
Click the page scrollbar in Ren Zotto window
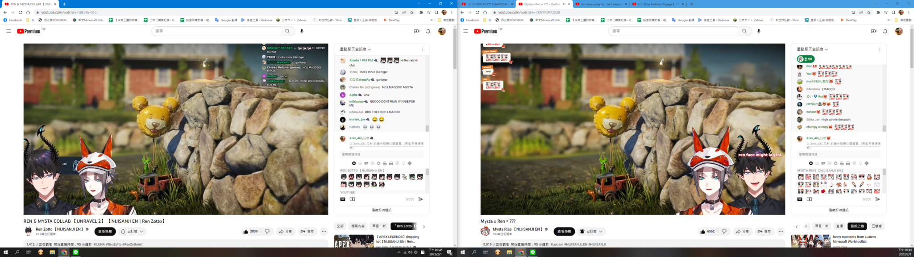tap(455, 49)
